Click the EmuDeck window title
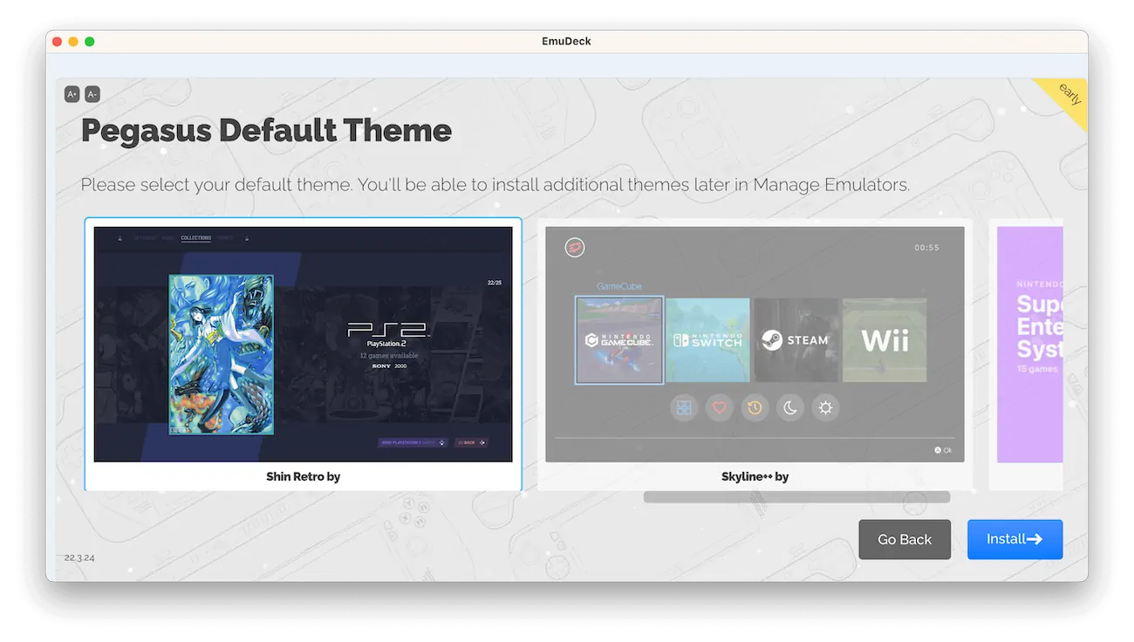 click(x=566, y=41)
